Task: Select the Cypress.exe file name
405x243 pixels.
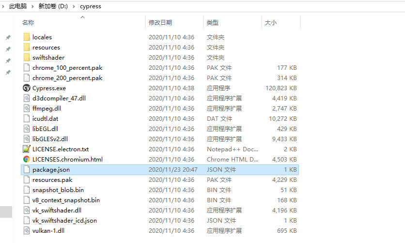Action: 49,88
